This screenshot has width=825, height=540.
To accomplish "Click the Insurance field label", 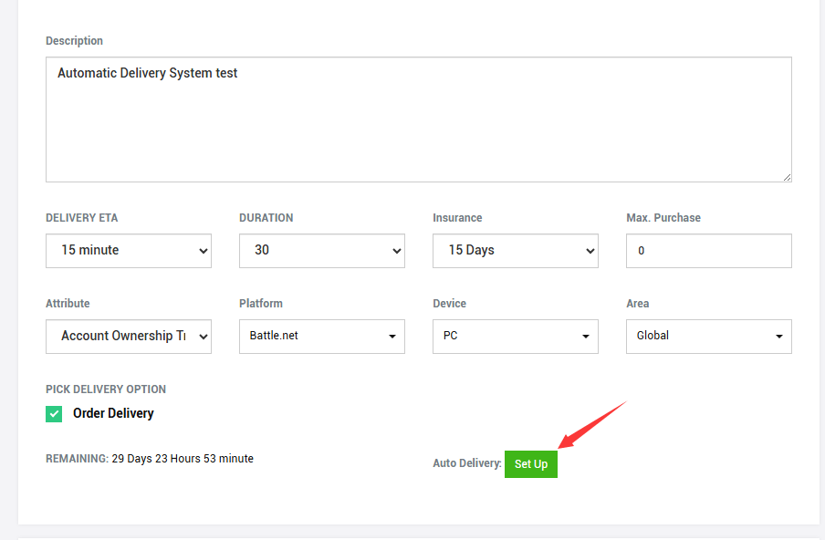I will click(x=457, y=218).
